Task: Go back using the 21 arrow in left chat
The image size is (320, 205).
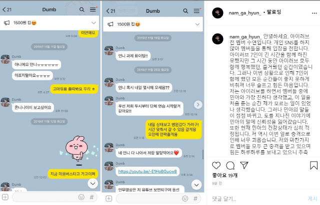Action: pos(7,9)
